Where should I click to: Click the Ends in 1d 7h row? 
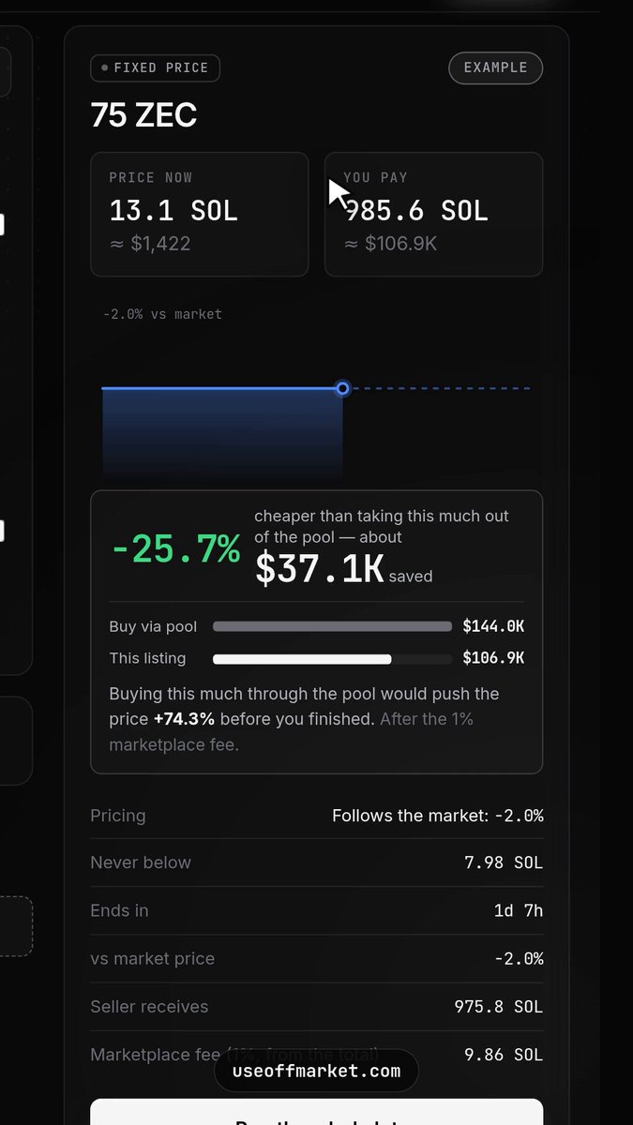tap(317, 910)
